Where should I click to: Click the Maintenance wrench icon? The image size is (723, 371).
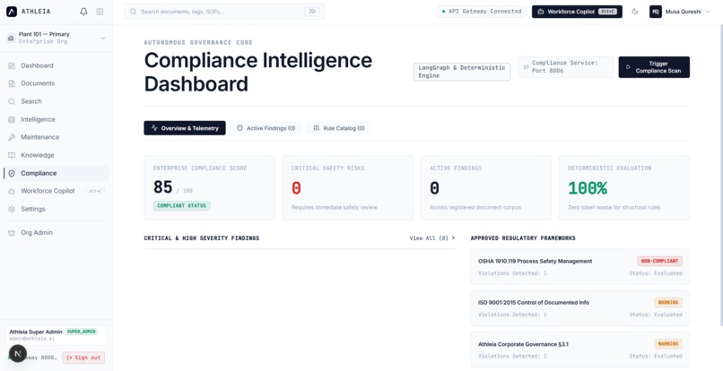(x=12, y=137)
